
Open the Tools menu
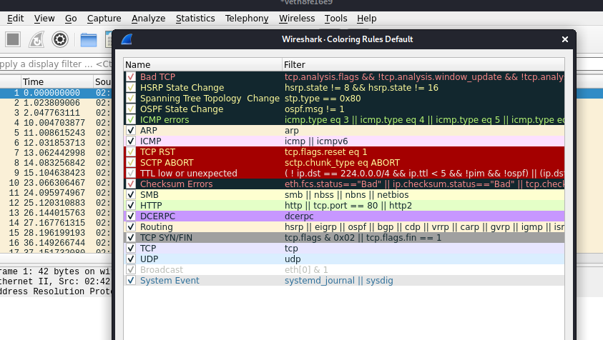tap(335, 19)
